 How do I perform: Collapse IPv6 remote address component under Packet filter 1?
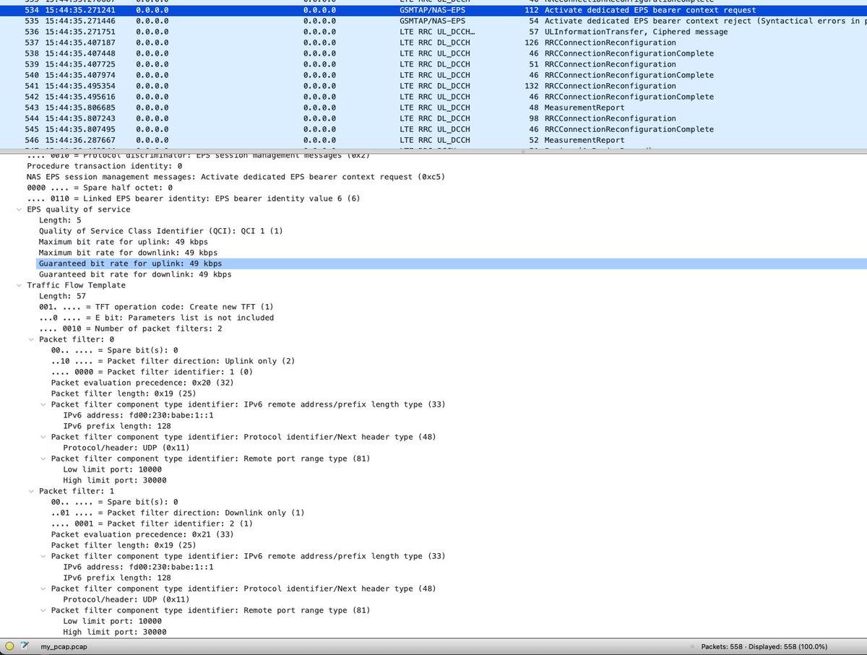43,556
